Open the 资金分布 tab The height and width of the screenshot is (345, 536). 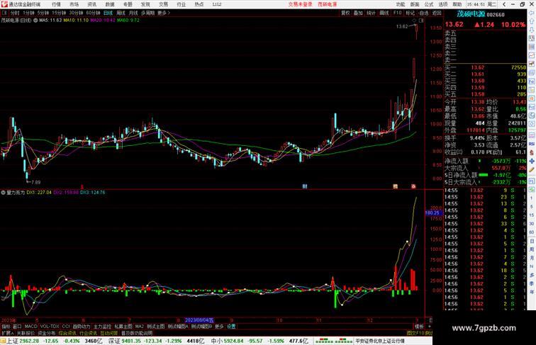47,333
